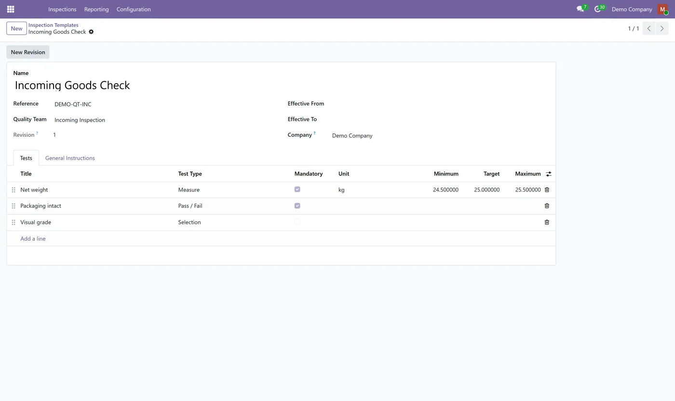Viewport: 675px width, 401px height.
Task: Go to previous record arrow
Action: [649, 28]
